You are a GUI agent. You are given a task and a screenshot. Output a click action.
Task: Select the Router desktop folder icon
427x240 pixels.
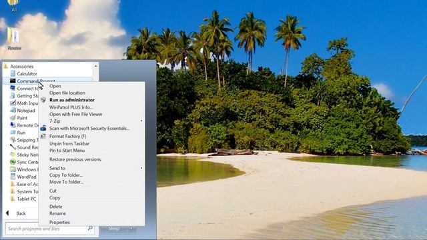[13, 39]
